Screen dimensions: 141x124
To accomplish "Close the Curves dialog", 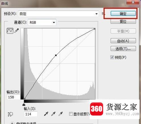I will [133, 2].
